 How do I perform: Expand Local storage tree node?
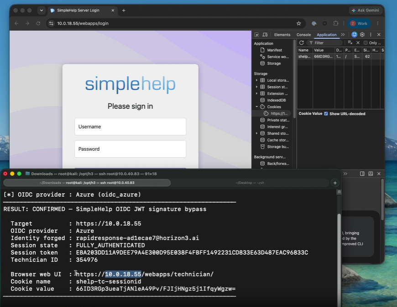pyautogui.click(x=256, y=80)
